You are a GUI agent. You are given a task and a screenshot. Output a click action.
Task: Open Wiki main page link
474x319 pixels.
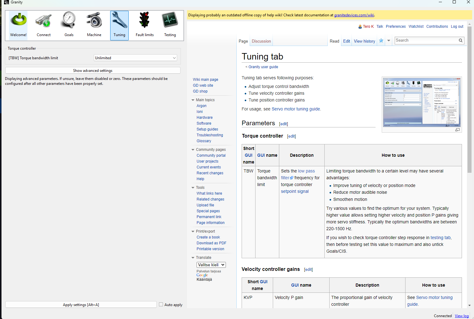click(x=206, y=80)
